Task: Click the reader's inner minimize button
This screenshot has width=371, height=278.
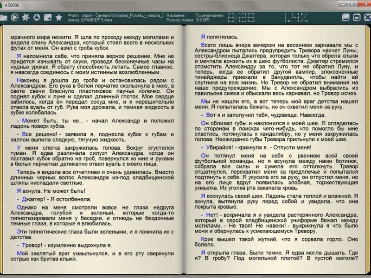Action: (345, 17)
